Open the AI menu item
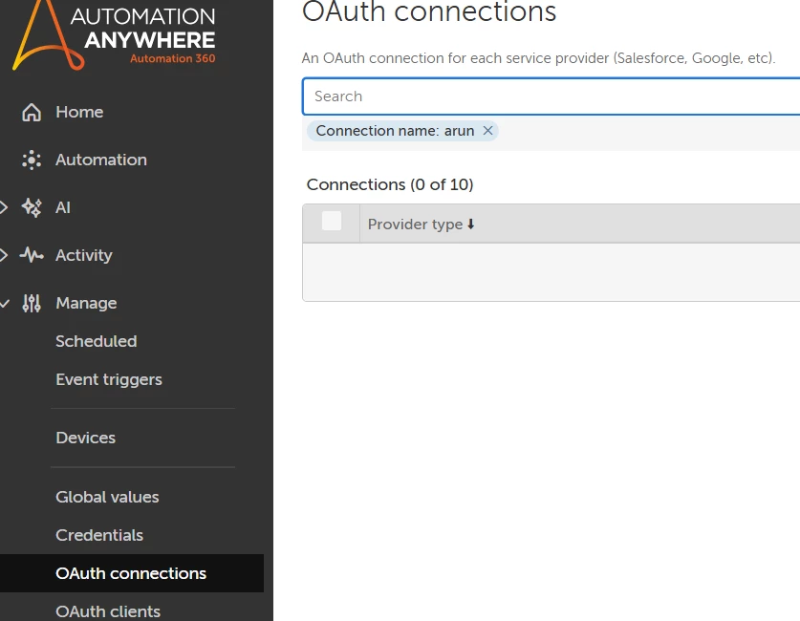Screen dimensions: 800x621 pyautogui.click(x=63, y=207)
